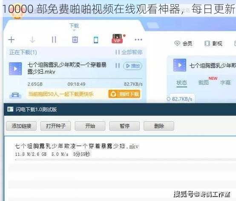Viewport: 236px width, 201px height.
Task: Click the 暂停 button in 闪电下载
Action: pyautogui.click(x=124, y=126)
